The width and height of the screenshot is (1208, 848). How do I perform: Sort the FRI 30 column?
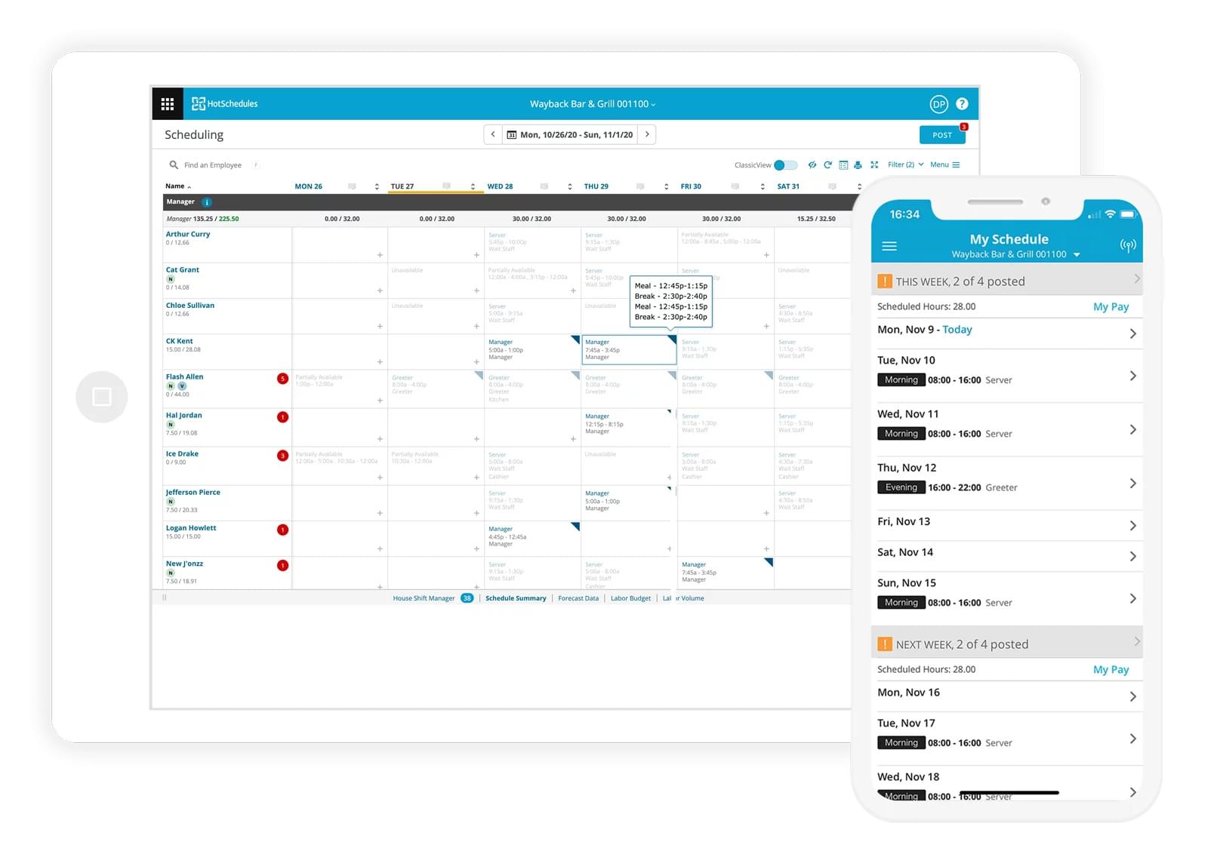point(763,186)
